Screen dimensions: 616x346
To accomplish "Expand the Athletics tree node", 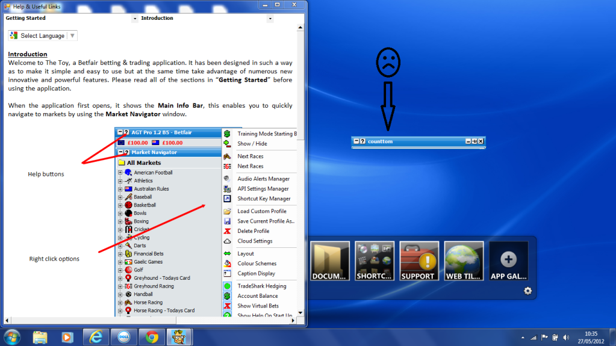I will (x=120, y=181).
